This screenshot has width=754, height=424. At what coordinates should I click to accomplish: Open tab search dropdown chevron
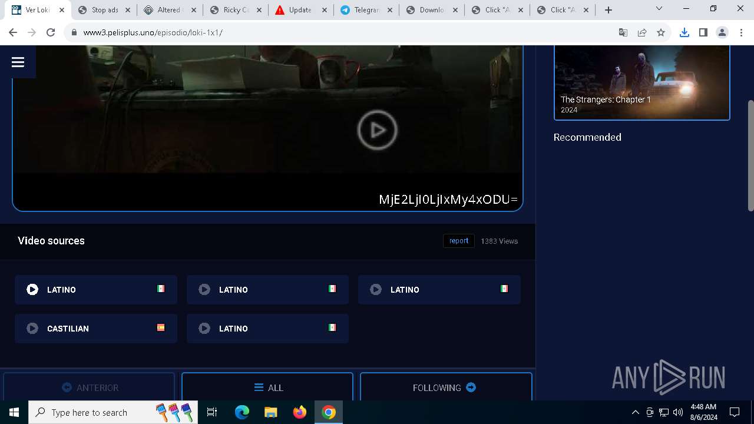tap(659, 9)
